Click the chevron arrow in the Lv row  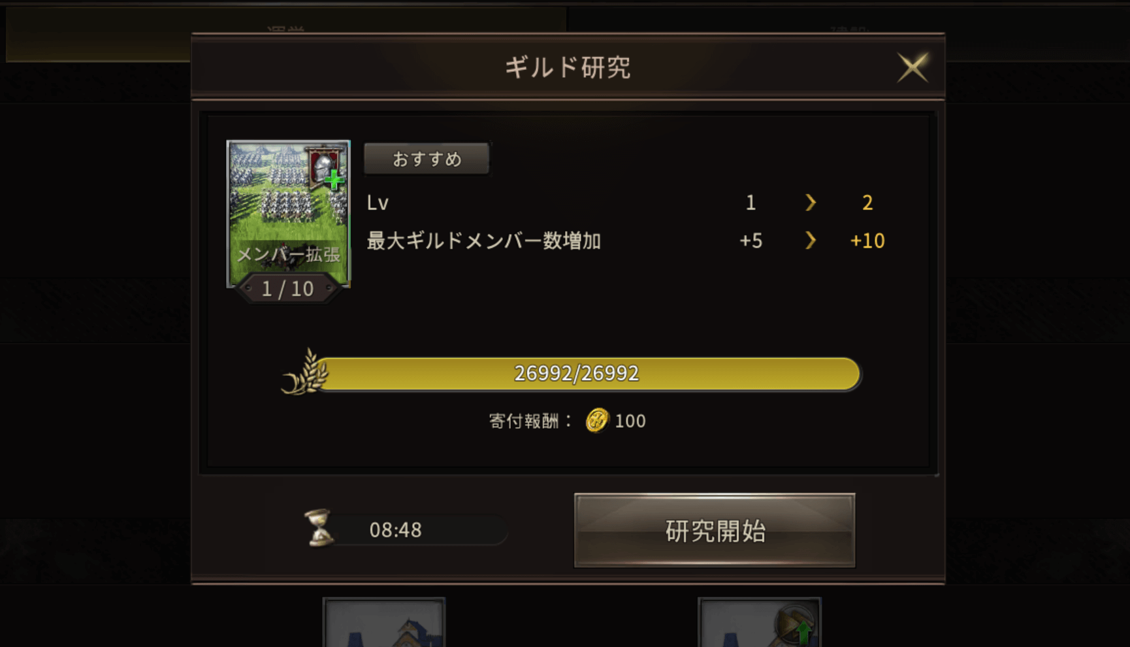click(x=811, y=203)
